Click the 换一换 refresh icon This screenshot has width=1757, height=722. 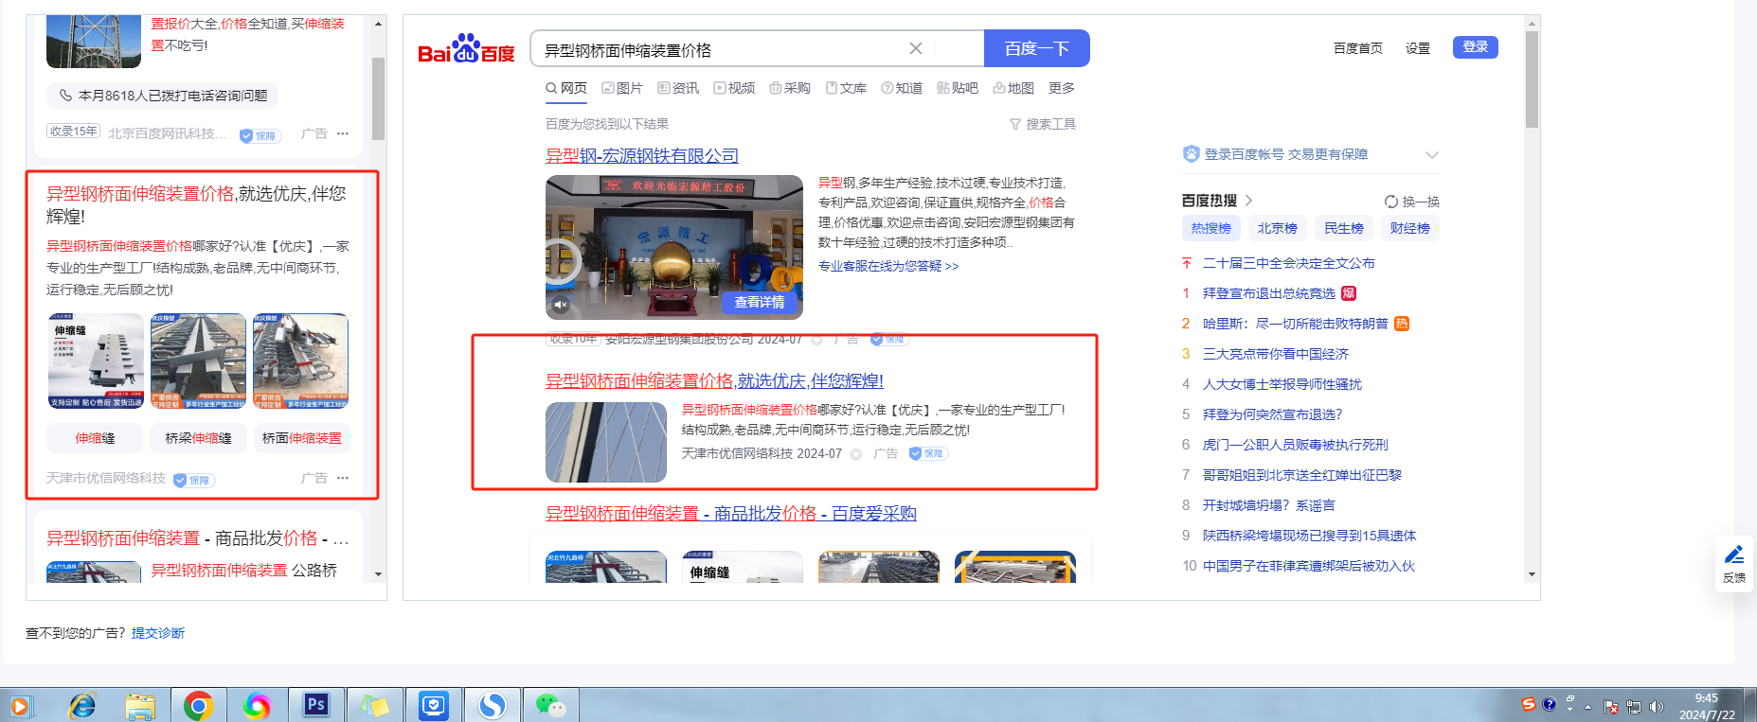(x=1391, y=202)
